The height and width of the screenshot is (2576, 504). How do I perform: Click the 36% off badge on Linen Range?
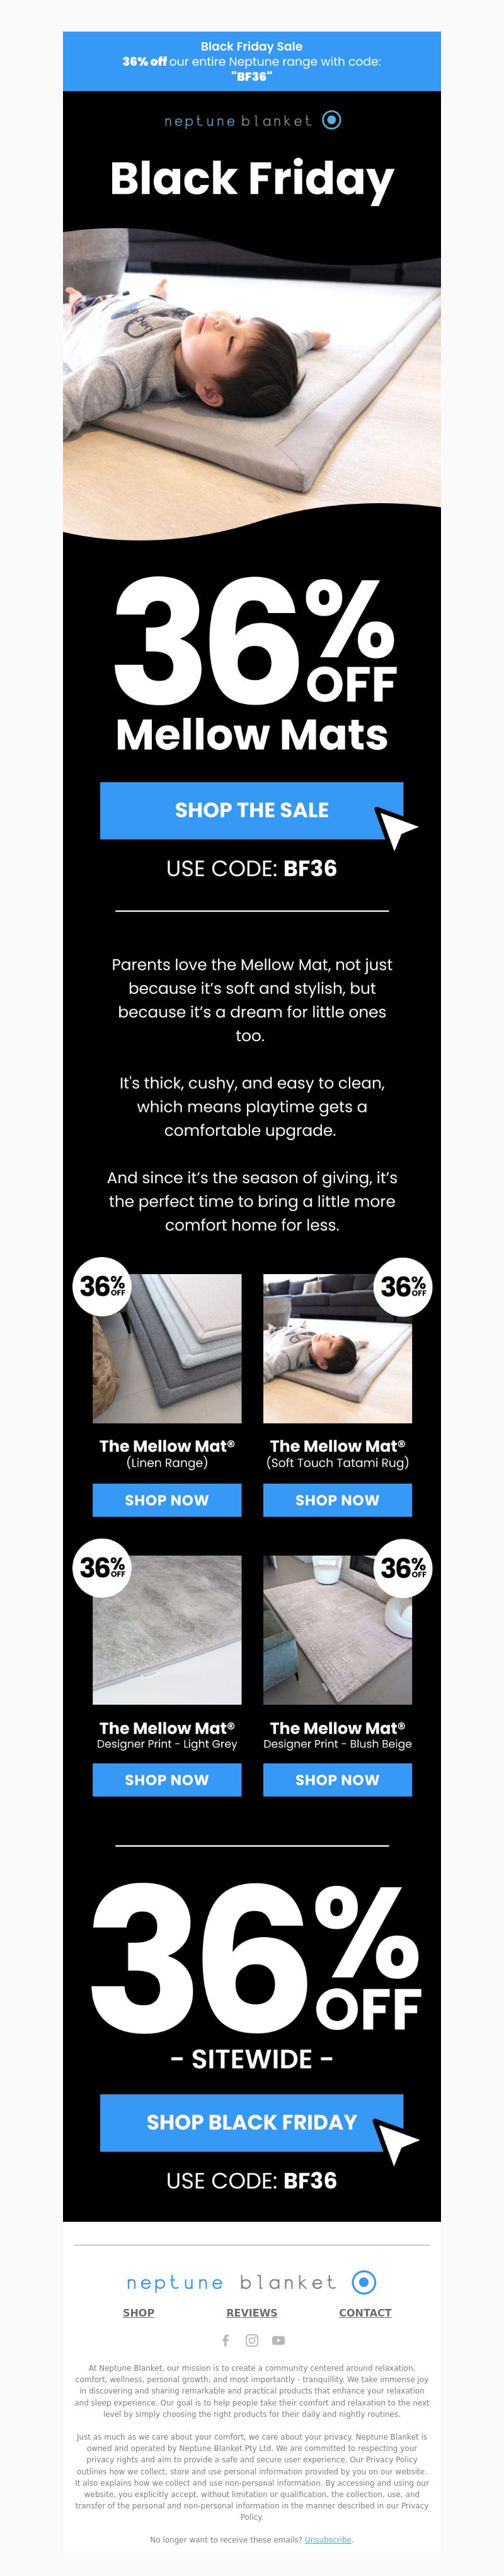click(103, 1286)
